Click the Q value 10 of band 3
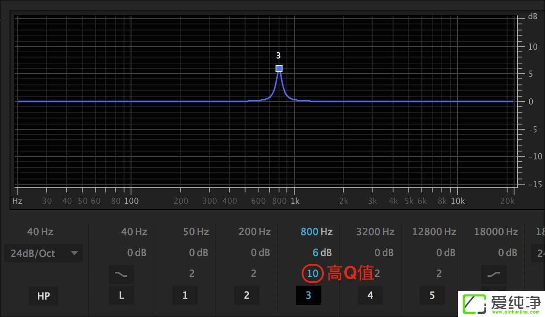This screenshot has width=545, height=317. (313, 273)
